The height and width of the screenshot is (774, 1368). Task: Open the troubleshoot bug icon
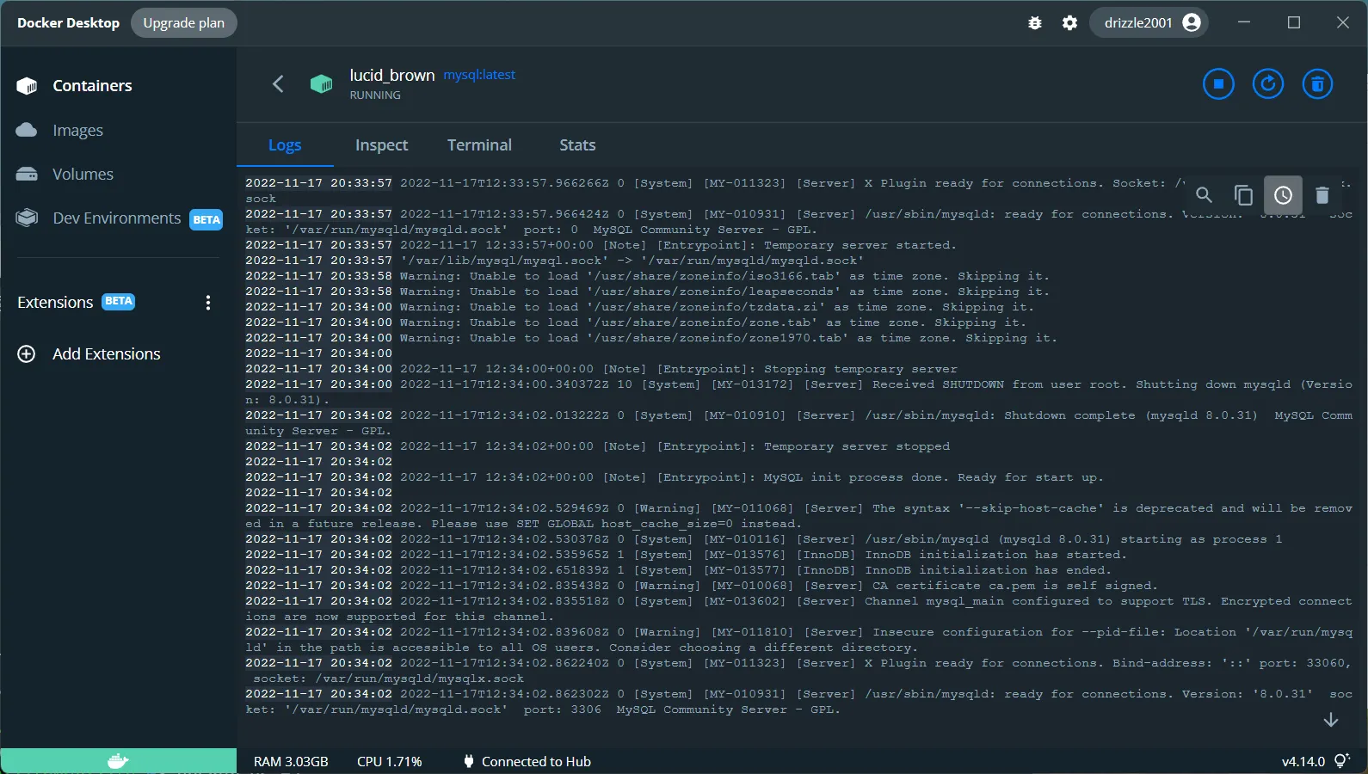coord(1035,23)
